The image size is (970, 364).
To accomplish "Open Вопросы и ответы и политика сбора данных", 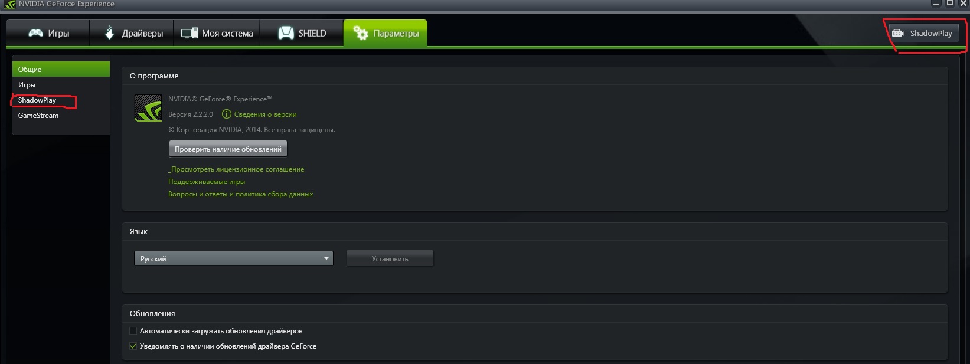I will [240, 194].
